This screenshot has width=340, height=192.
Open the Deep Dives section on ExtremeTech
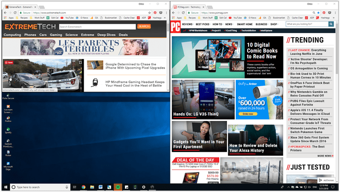[x=107, y=34]
